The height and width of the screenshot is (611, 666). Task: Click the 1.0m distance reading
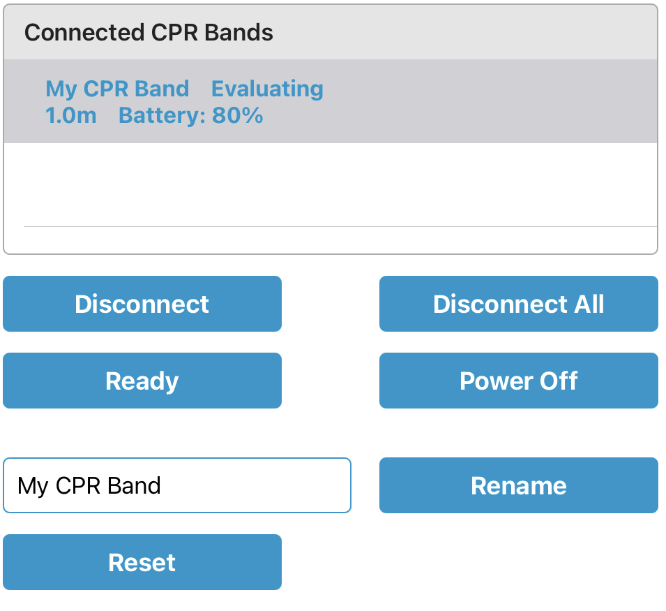pos(70,115)
